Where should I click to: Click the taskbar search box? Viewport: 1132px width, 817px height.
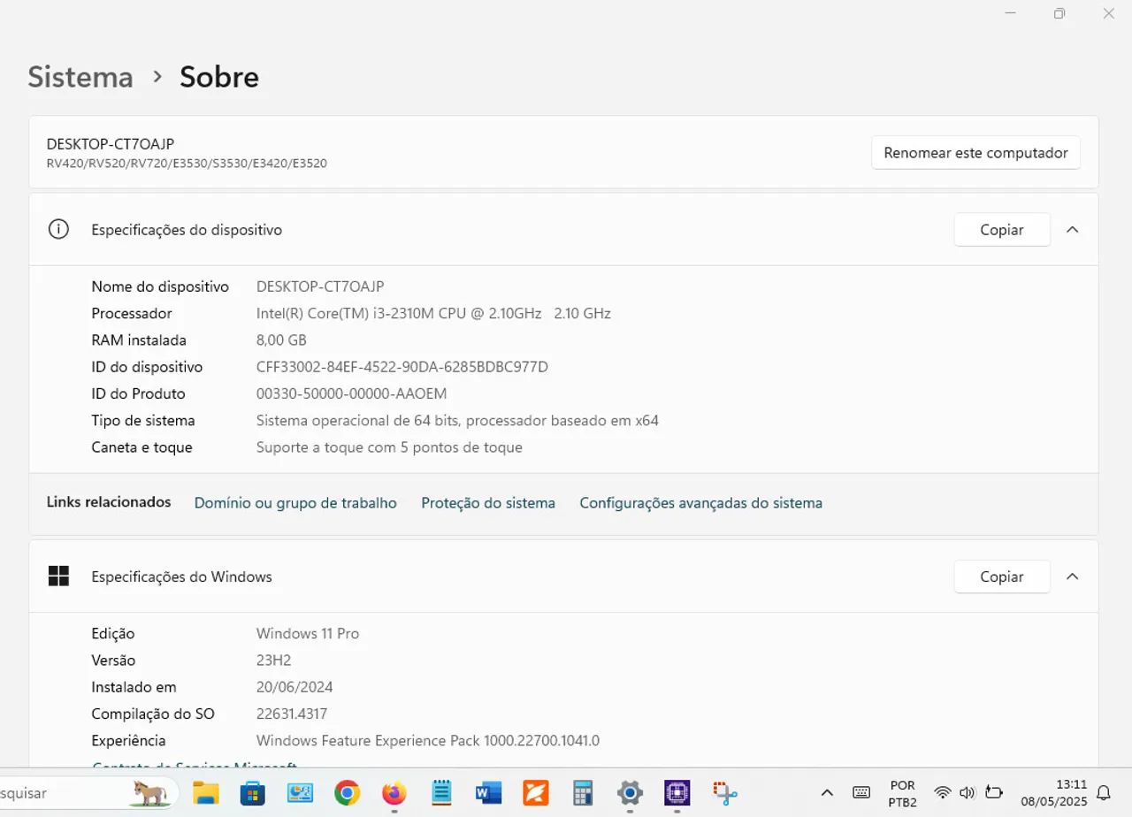click(88, 793)
